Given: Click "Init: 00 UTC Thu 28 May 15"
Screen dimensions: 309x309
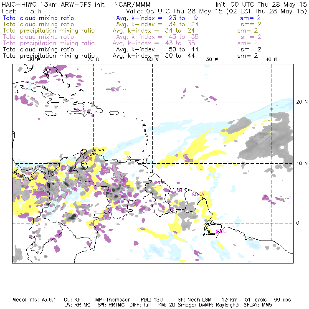Looking at the screenshot, I should tap(261, 4).
